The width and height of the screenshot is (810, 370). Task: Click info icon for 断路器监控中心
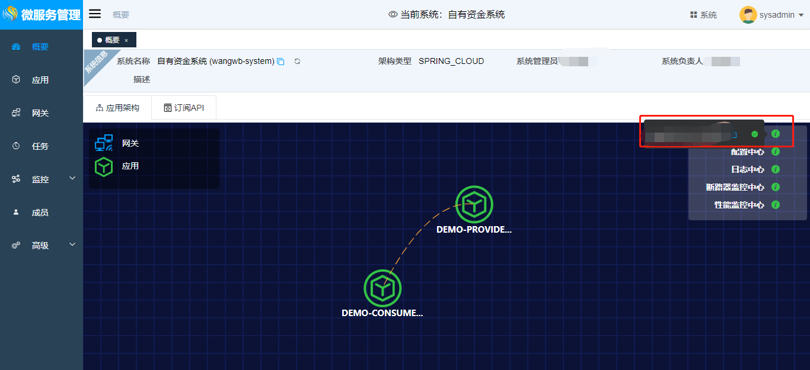pos(775,188)
